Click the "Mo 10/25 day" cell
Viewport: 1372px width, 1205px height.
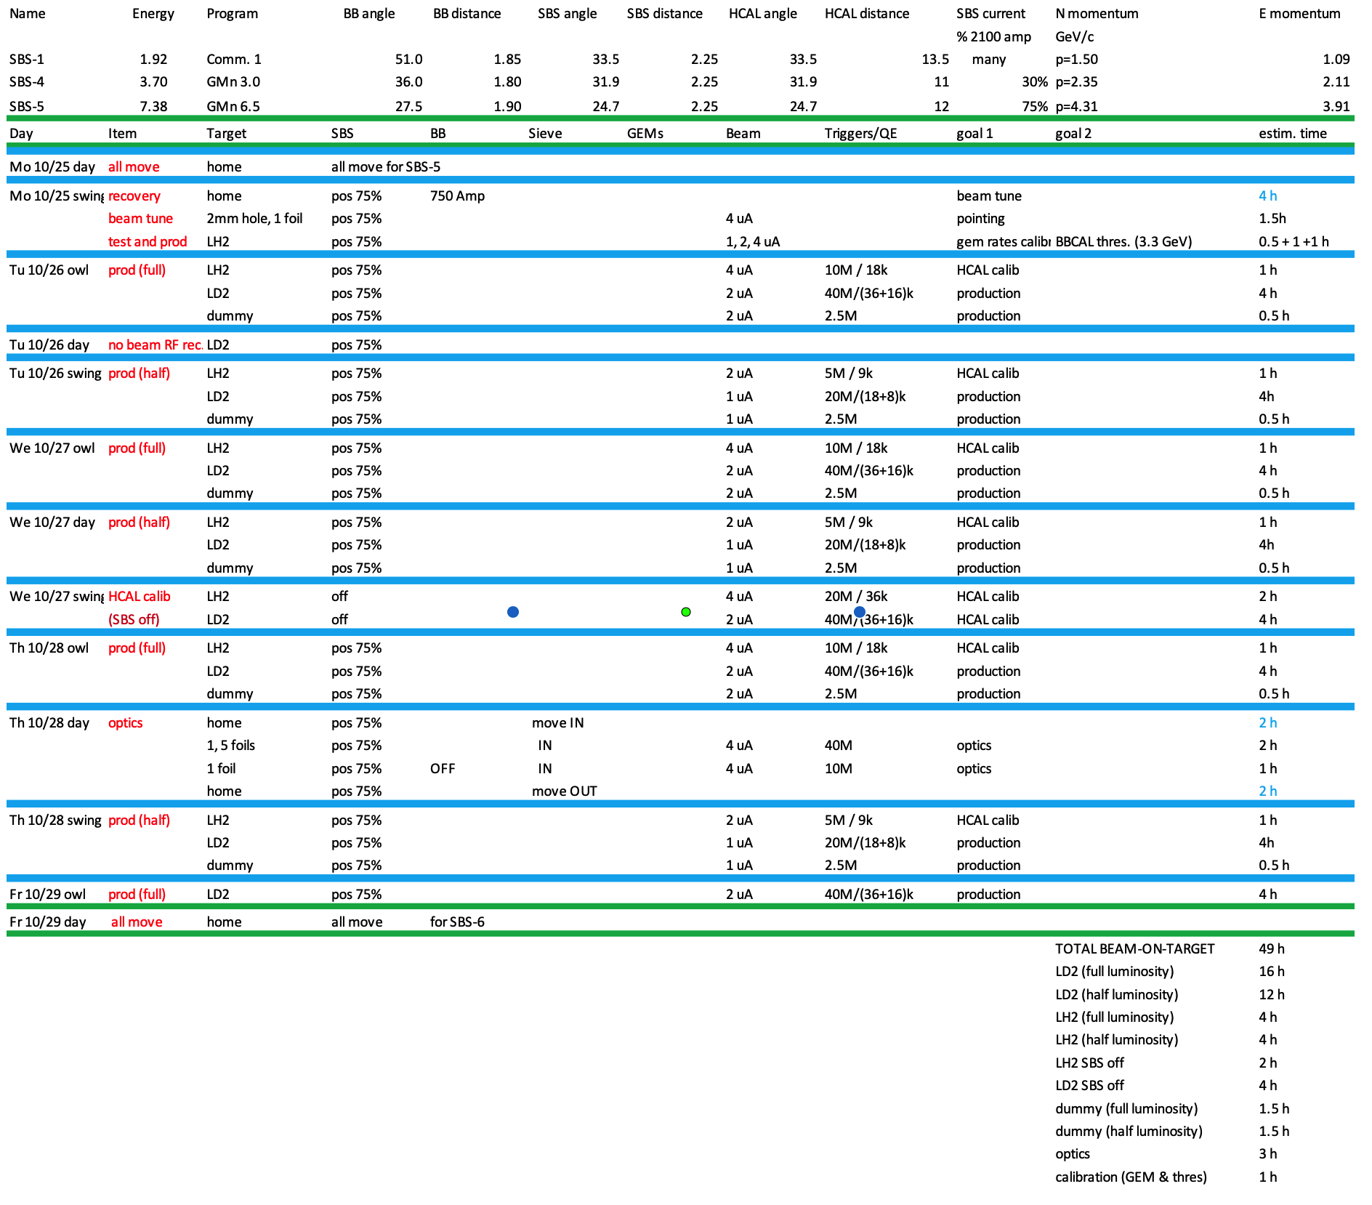[x=52, y=167]
